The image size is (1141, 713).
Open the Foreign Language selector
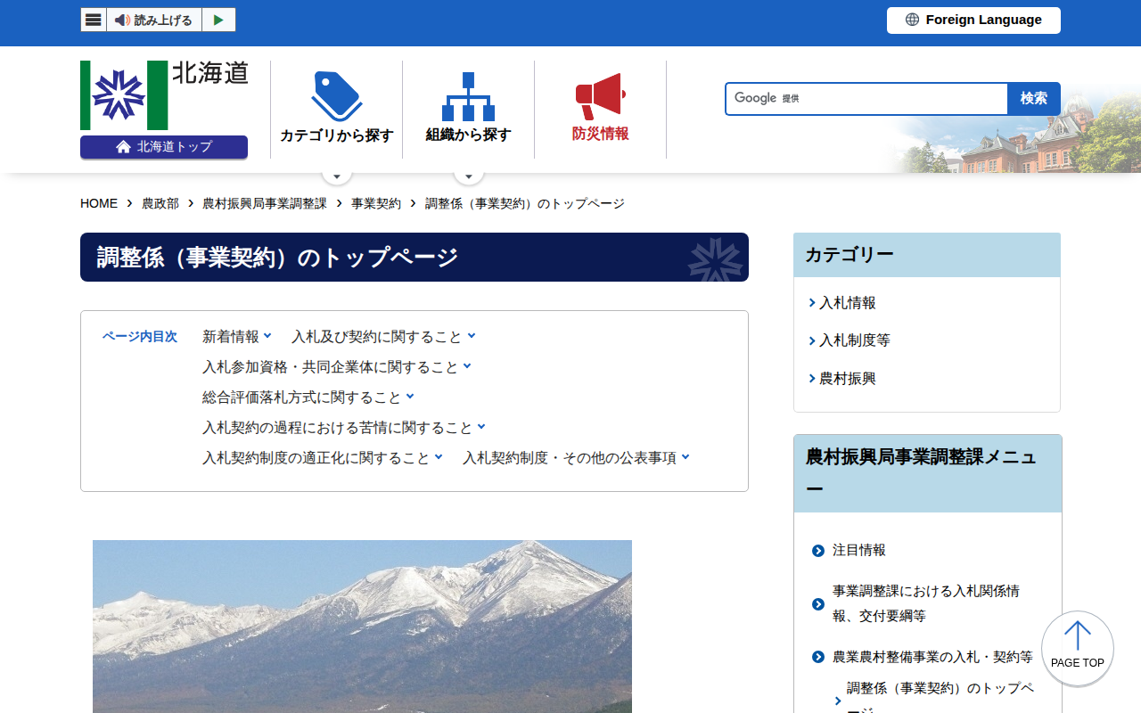point(973,20)
